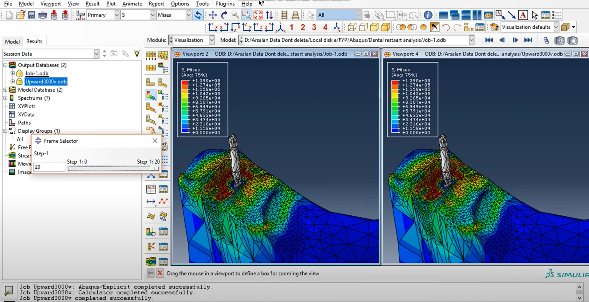Viewport: 589px width, 302px height.
Task: Open the Plug-ins menu
Action: 225,4
